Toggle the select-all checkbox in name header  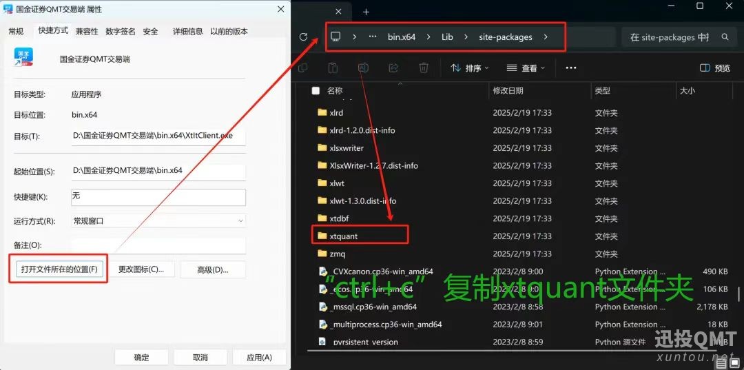click(316, 90)
